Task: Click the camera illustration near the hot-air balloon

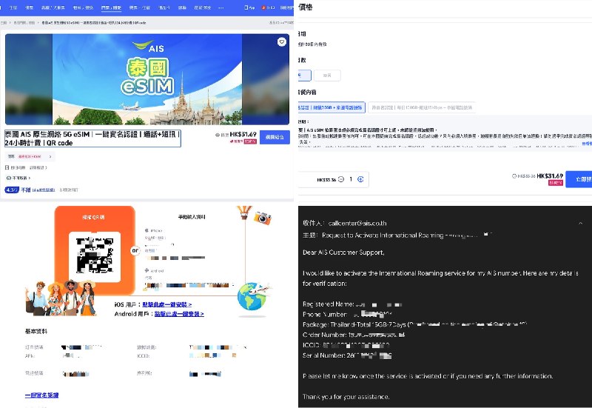Action: [263, 218]
